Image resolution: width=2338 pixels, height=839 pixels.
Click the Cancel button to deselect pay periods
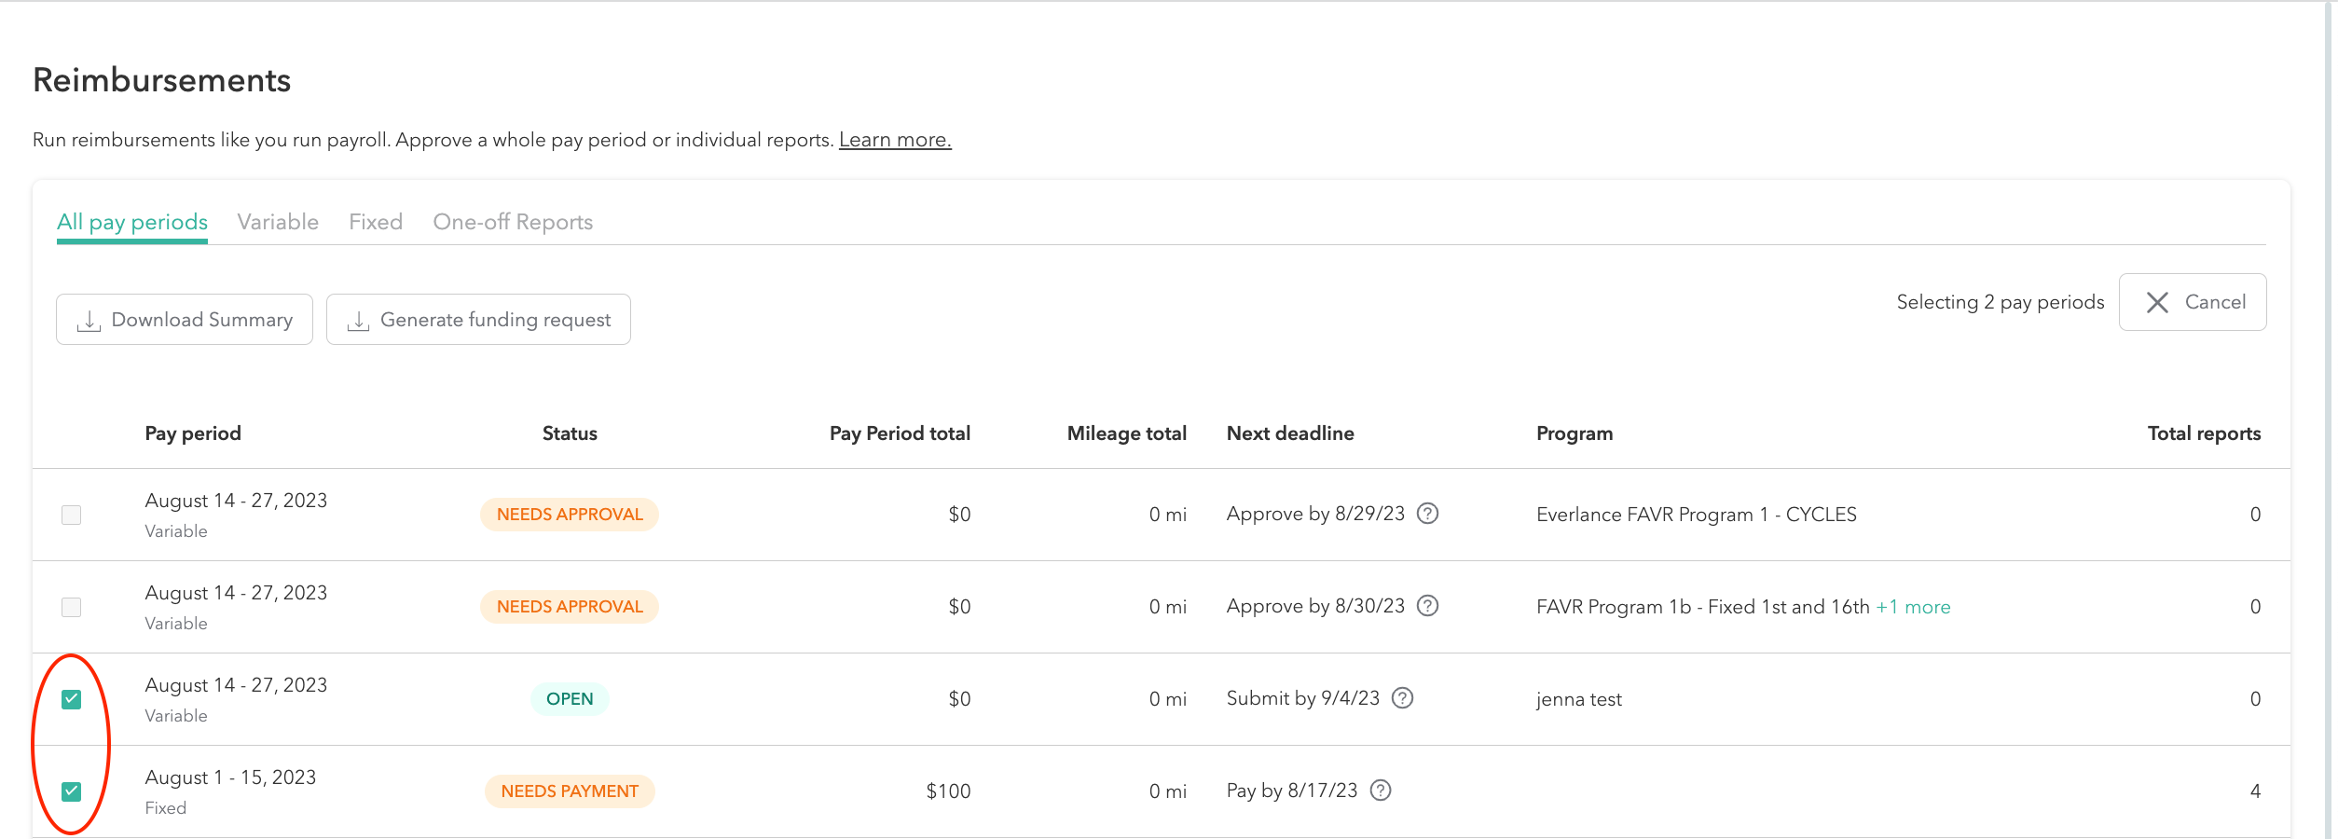(x=2193, y=302)
